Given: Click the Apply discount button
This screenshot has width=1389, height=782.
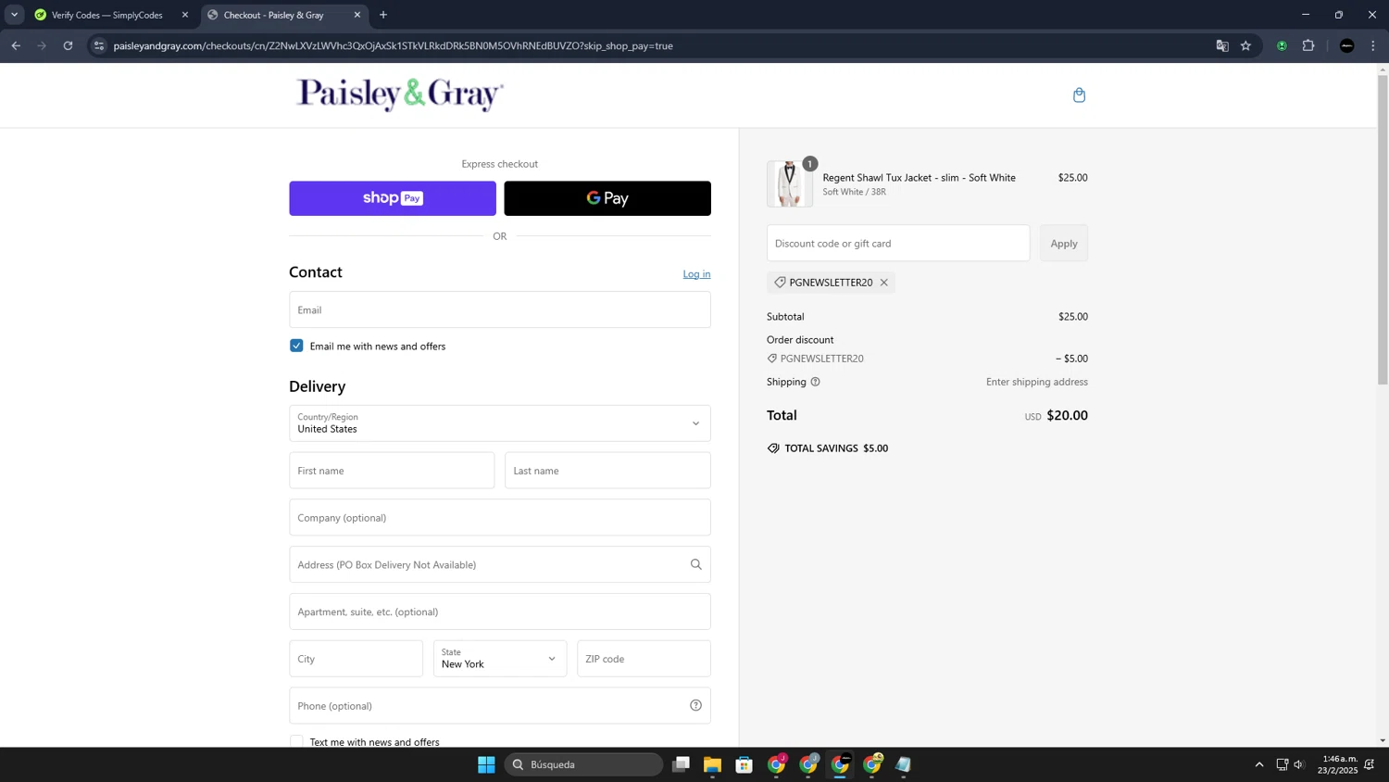Looking at the screenshot, I should point(1063,243).
